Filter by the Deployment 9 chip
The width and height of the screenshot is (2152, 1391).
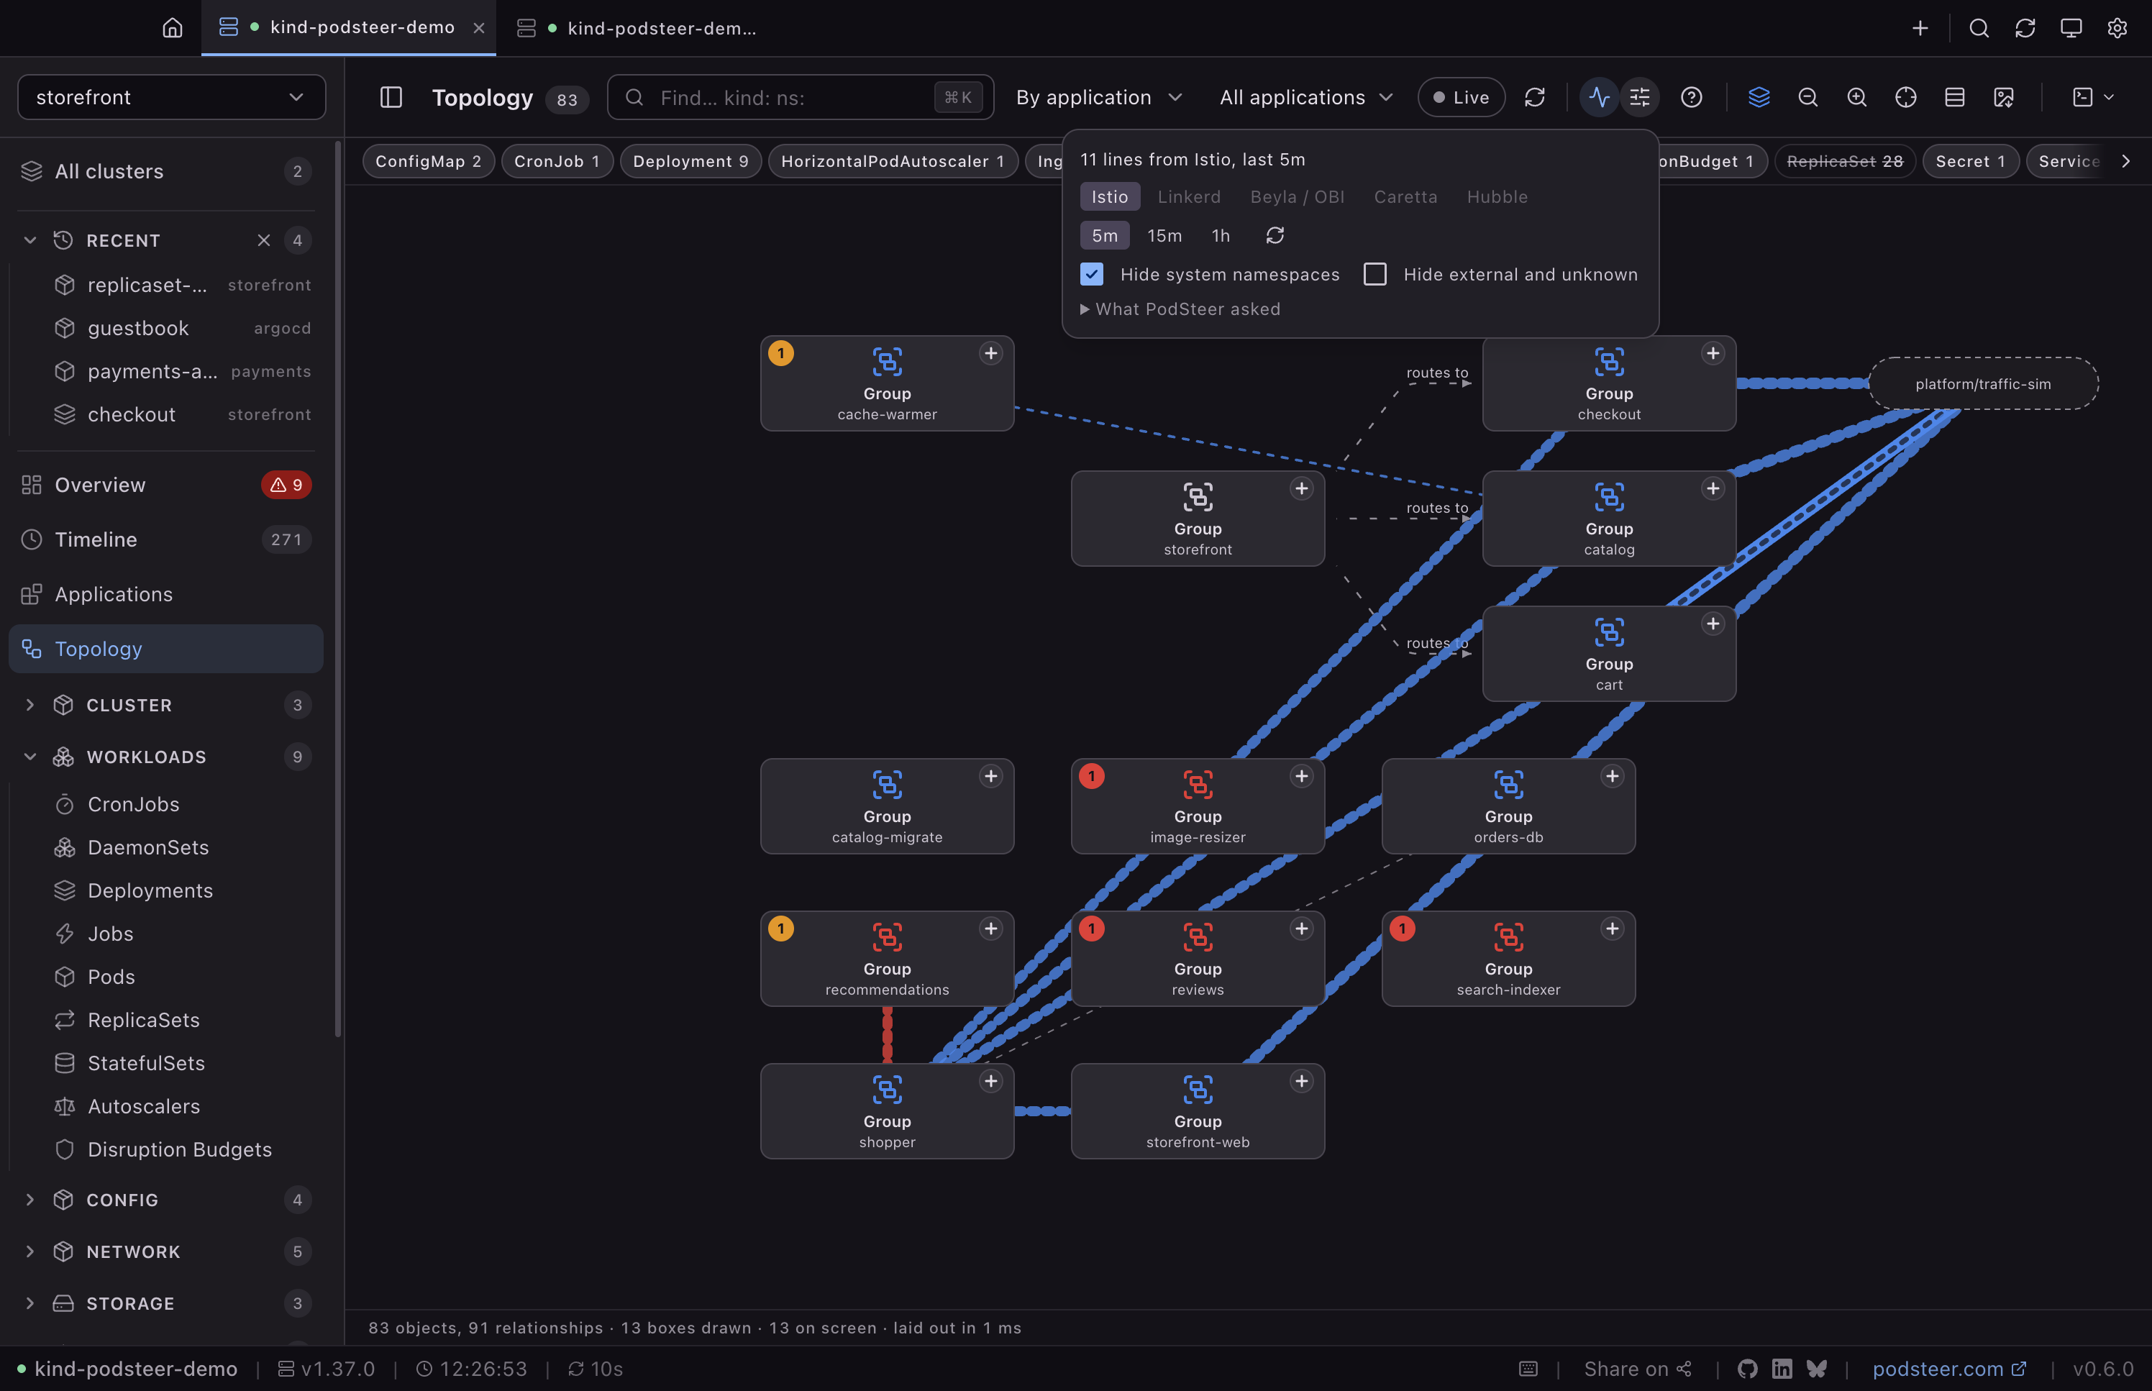pyautogui.click(x=690, y=161)
